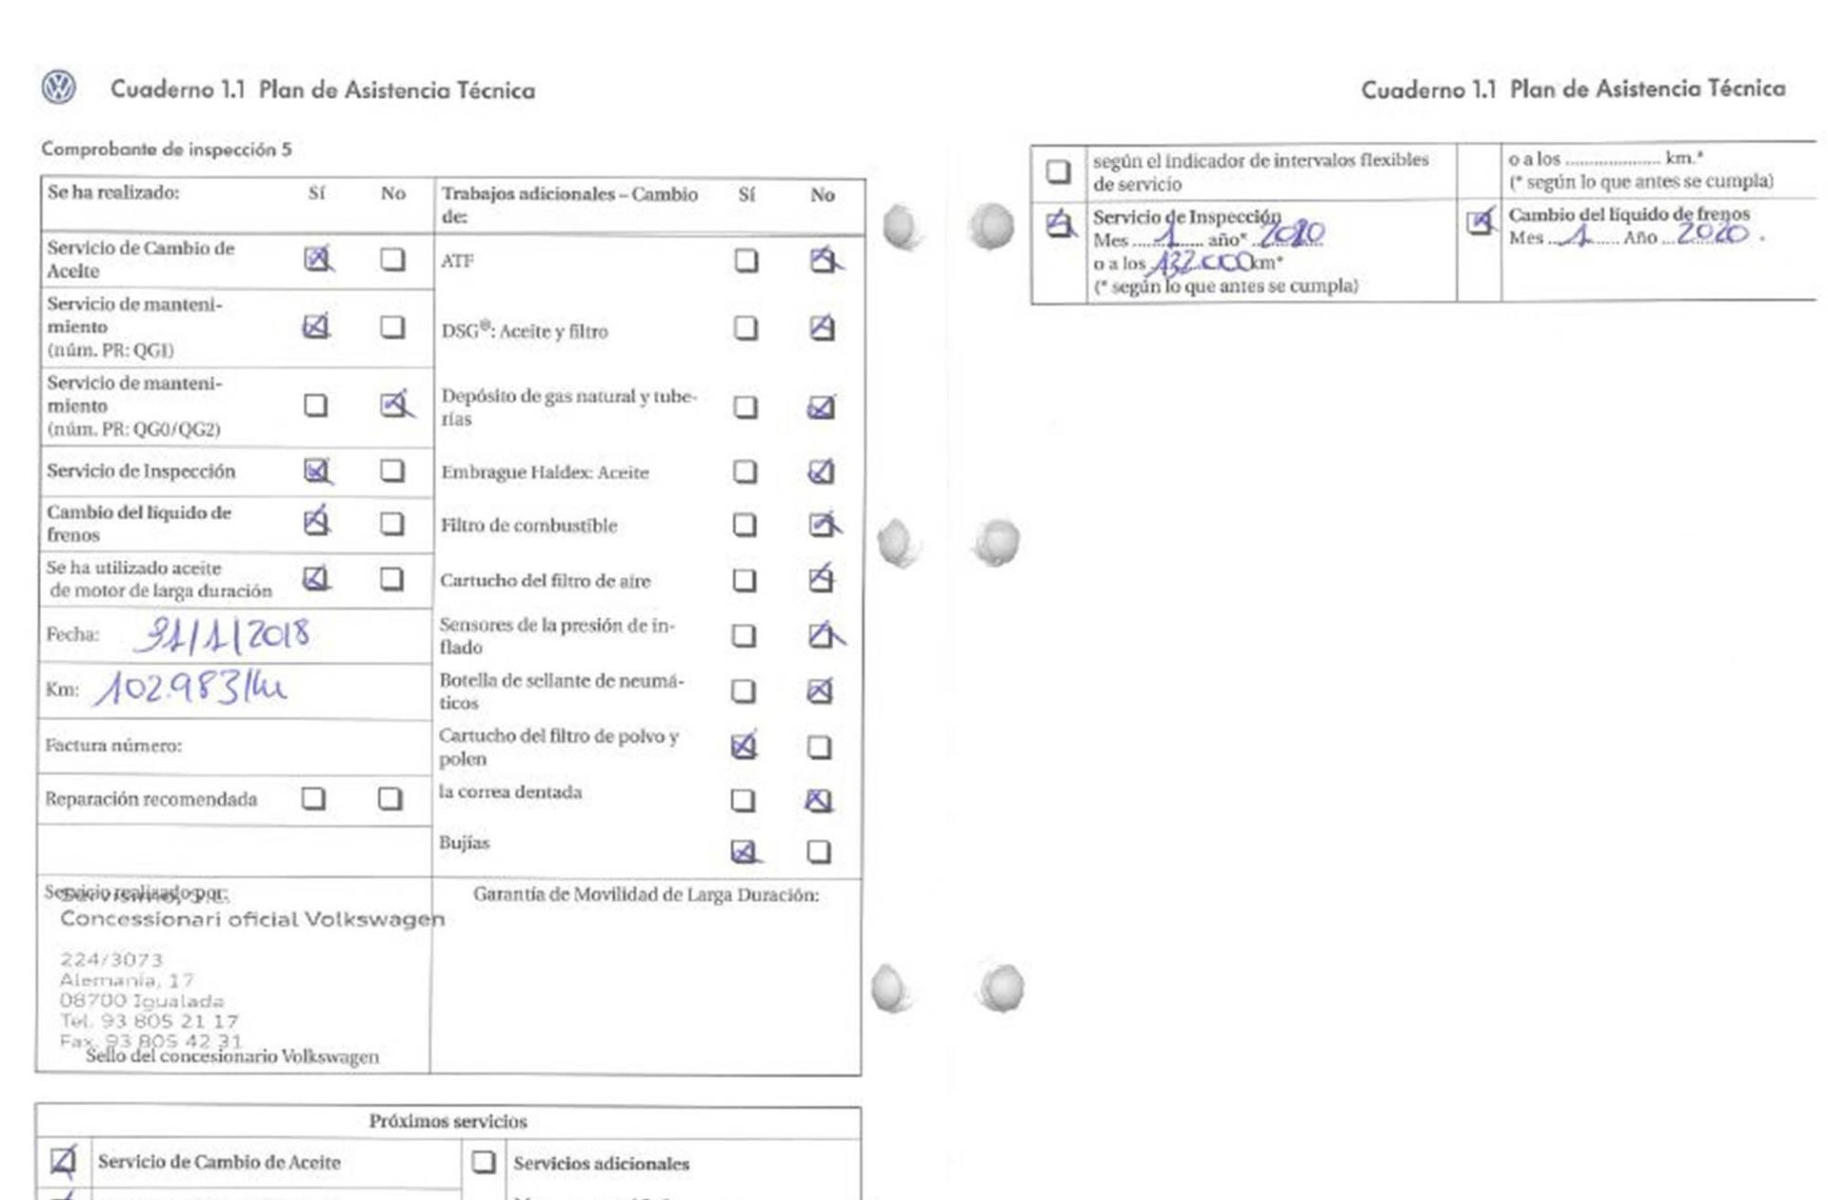Viewport: 1828px width, 1200px height.
Task: Click the 'Alemania, 17' stamp address line
Action: [x=127, y=980]
